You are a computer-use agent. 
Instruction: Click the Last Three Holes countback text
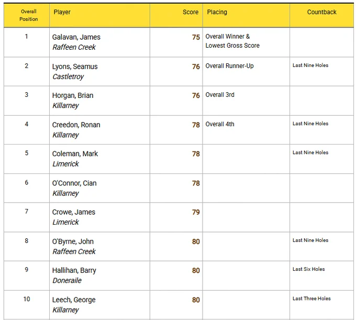pyautogui.click(x=311, y=299)
